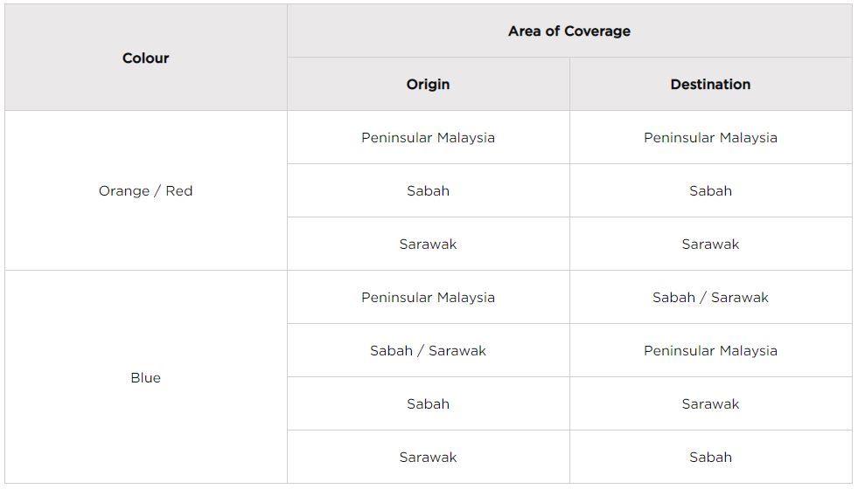
Task: Select Sabah origin in Orange/Red group
Action: point(428,190)
